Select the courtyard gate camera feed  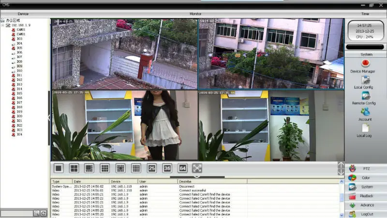[x=125, y=54]
